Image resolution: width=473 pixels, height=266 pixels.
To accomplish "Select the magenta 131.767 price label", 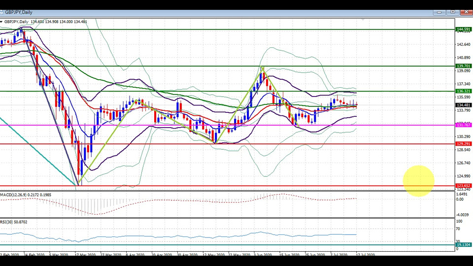I will click(x=463, y=125).
